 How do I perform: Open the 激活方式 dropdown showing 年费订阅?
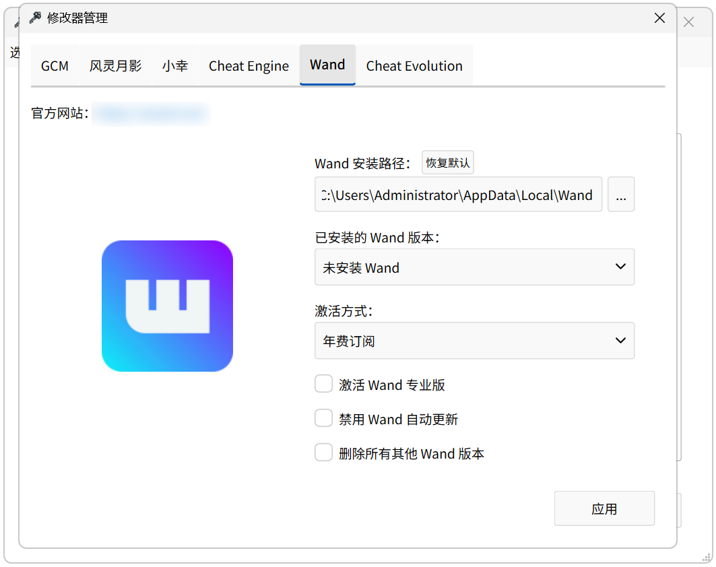pos(474,341)
